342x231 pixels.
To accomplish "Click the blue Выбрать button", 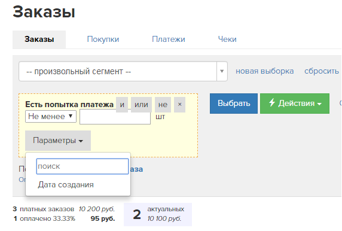I will [x=234, y=104].
